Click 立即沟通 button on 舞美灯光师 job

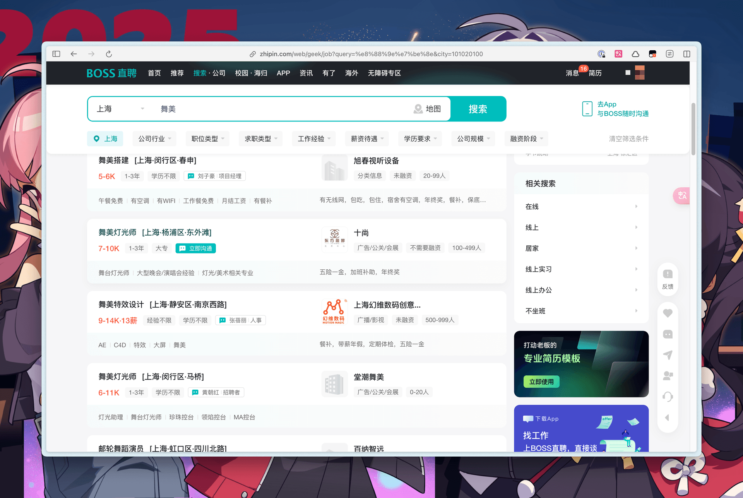click(196, 248)
